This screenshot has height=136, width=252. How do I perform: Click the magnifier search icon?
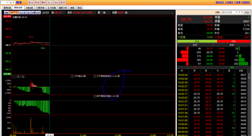[x=10, y=2]
